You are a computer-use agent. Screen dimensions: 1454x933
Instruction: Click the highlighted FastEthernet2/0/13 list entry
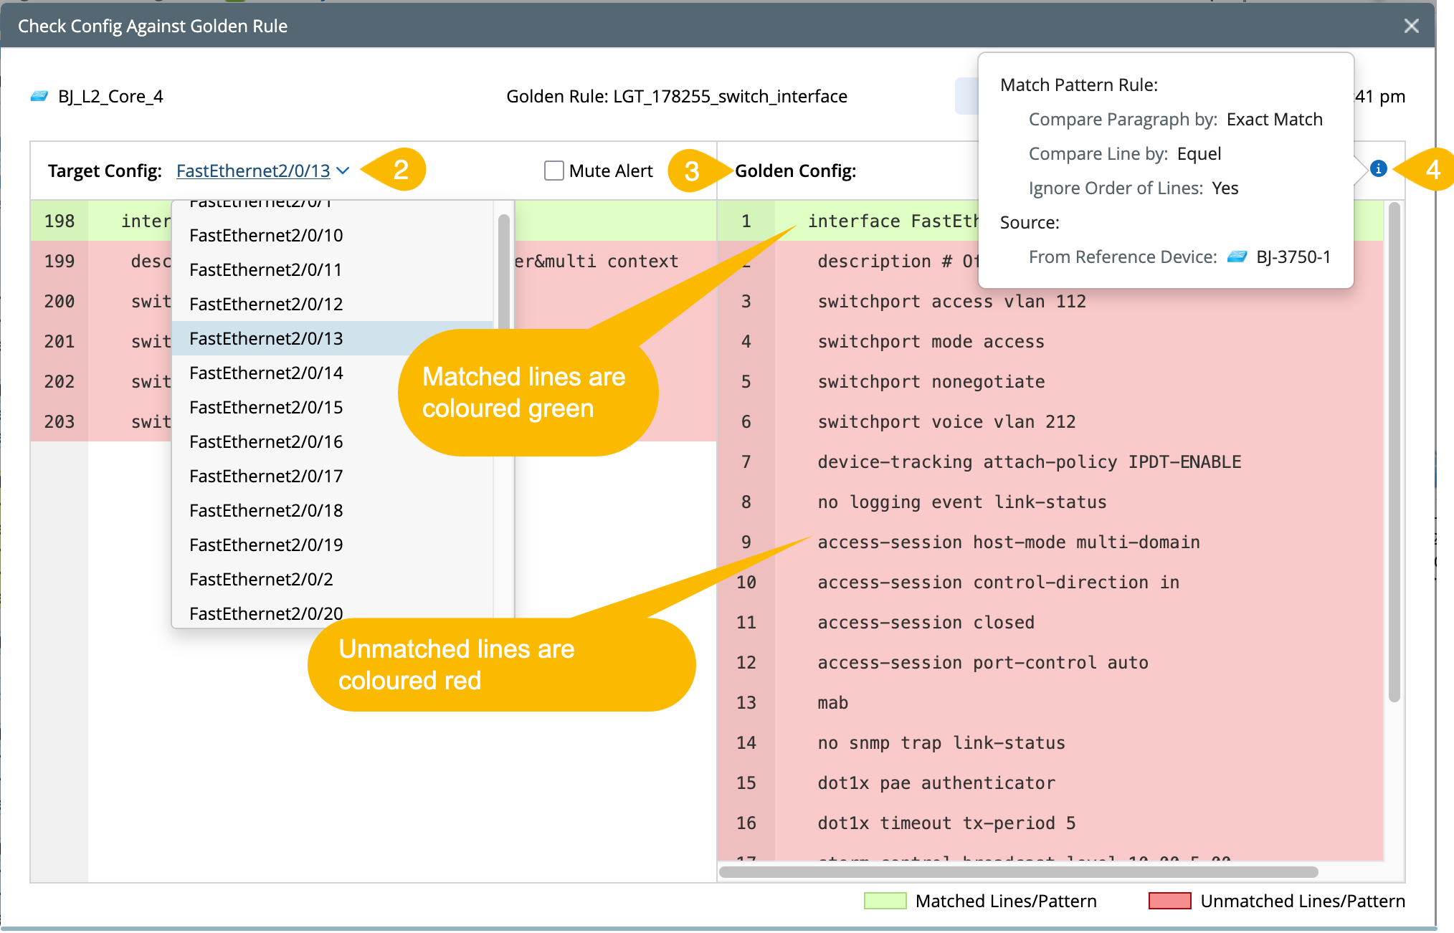point(266,338)
